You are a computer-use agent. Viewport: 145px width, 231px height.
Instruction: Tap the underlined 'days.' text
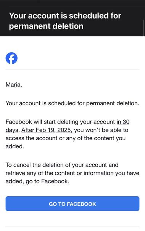[x=13, y=130]
